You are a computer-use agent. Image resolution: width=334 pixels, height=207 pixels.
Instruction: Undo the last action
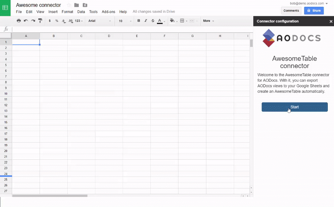tap(26, 21)
